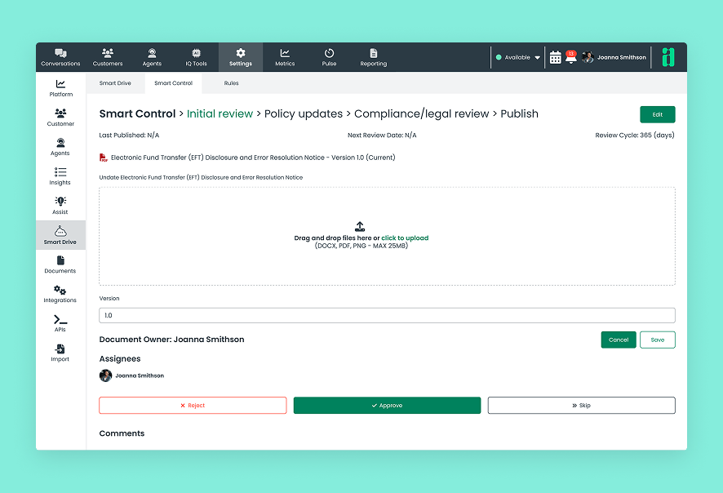Image resolution: width=723 pixels, height=493 pixels.
Task: Open IQ Tools in top bar
Action: click(x=196, y=57)
